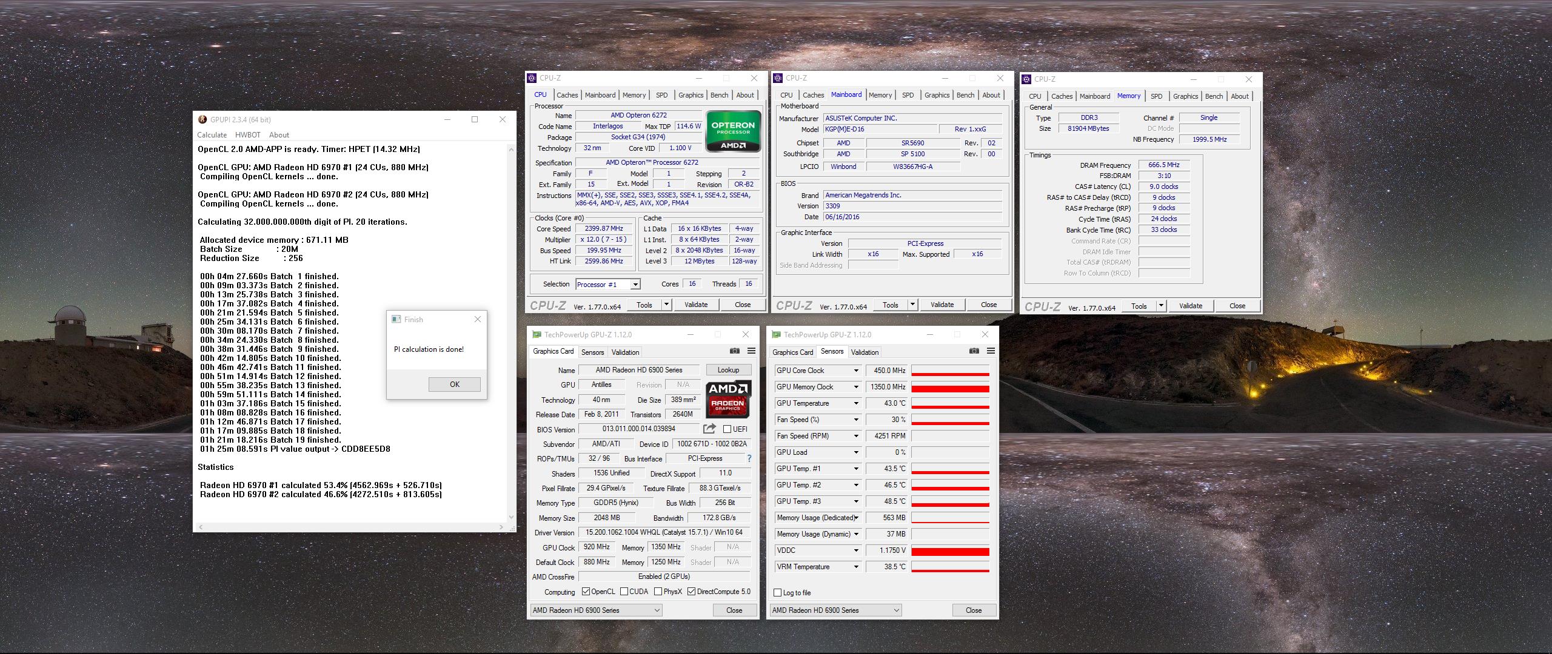The height and width of the screenshot is (654, 1552).
Task: Take screenshot with camera icon in Sensors GPU-Z
Action: tap(974, 351)
